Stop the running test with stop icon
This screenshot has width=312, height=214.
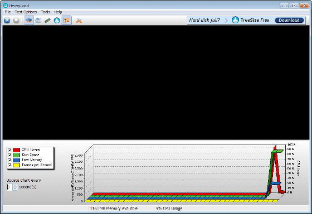pos(16,20)
